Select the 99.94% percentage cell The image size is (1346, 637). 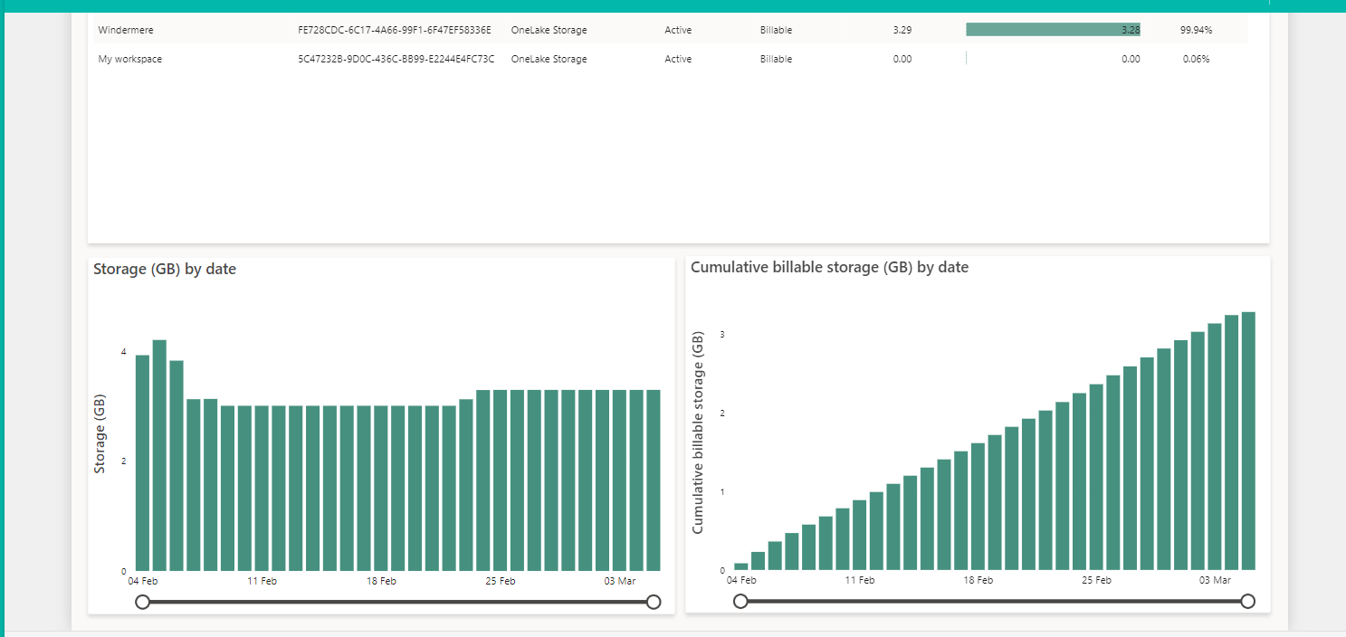coord(1196,30)
